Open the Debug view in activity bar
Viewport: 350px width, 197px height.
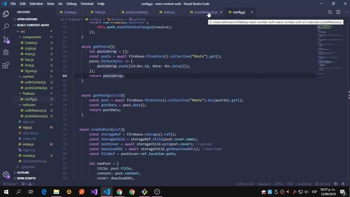pyautogui.click(x=6, y=53)
